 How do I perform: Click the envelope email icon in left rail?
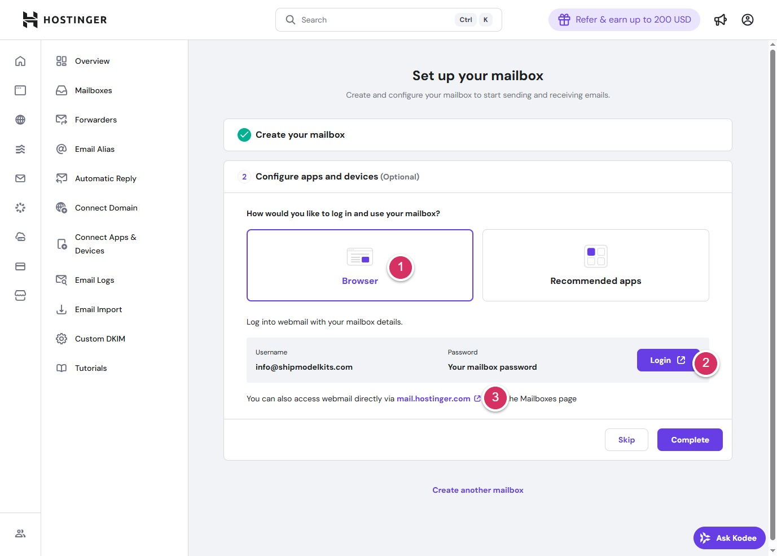click(x=20, y=178)
